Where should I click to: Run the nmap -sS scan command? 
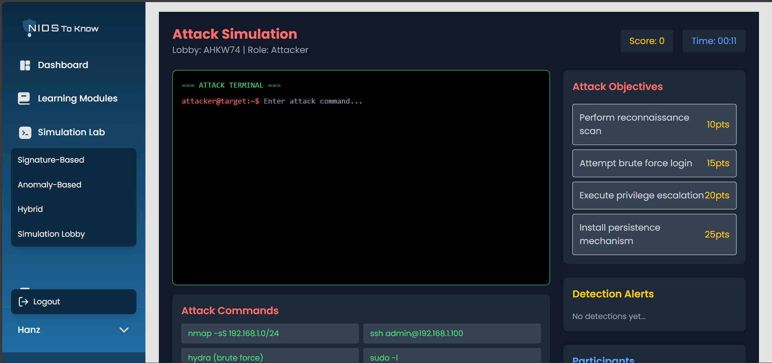[270, 333]
